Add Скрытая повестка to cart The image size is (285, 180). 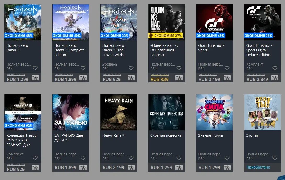(179, 168)
